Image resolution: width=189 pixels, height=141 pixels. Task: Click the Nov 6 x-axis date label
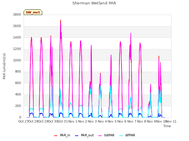click(122, 121)
